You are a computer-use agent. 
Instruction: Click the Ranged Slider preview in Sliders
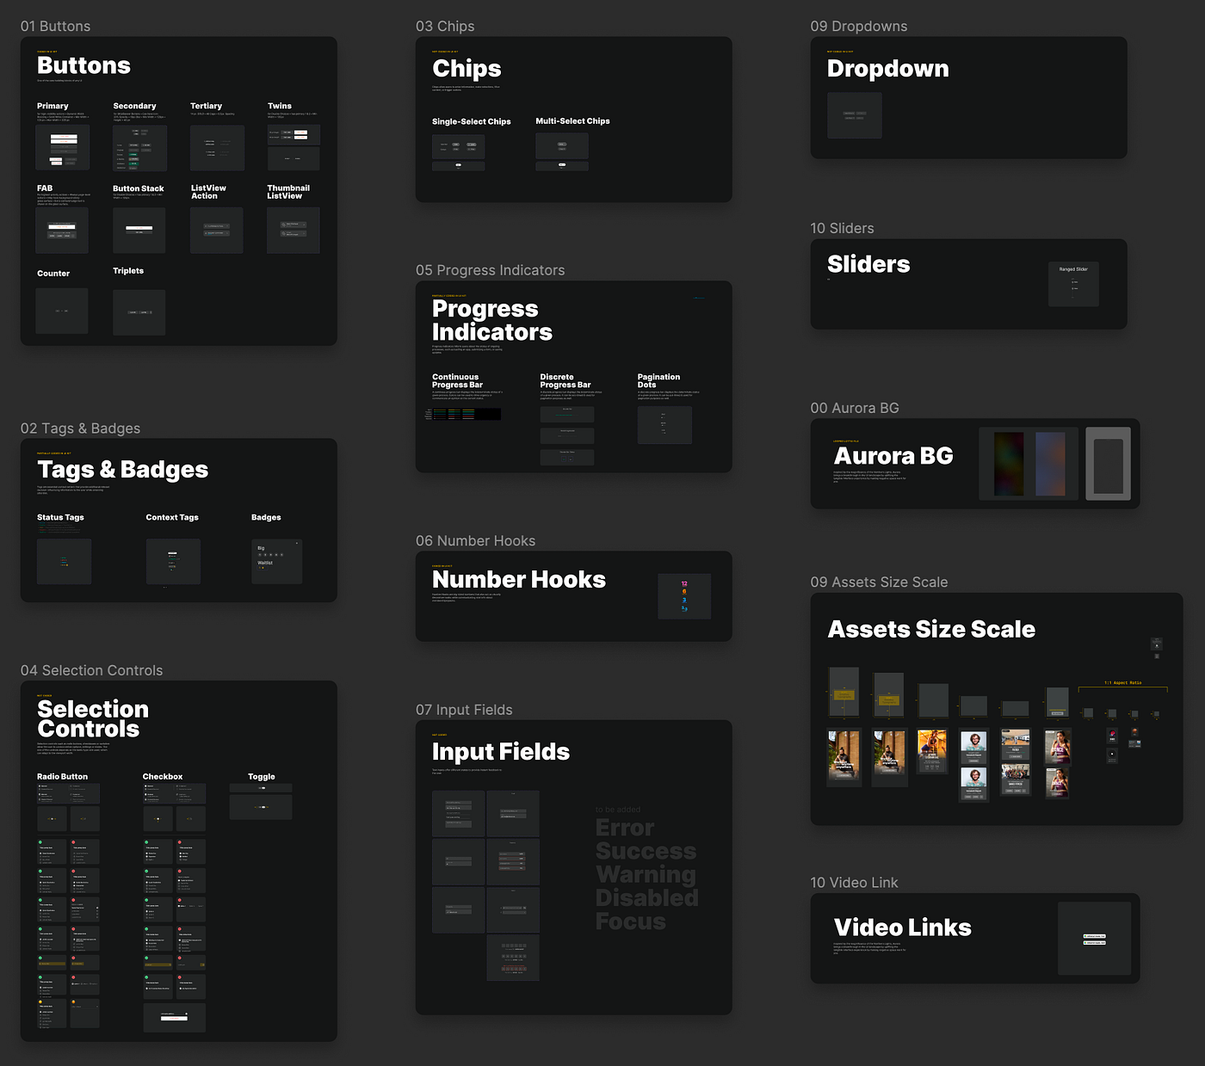point(1073,284)
